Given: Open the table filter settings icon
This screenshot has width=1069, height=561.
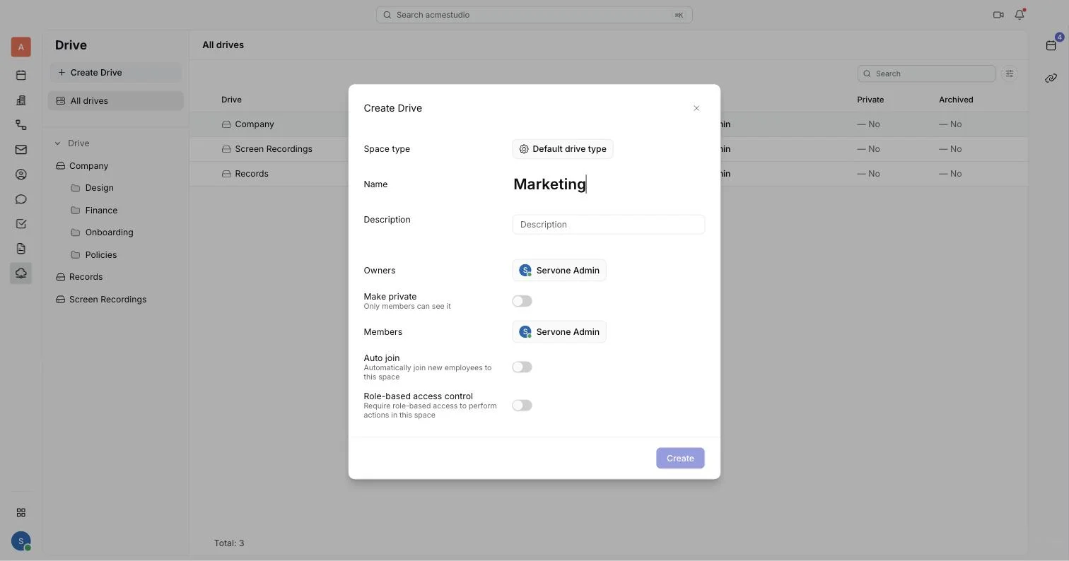Looking at the screenshot, I should 1010,73.
